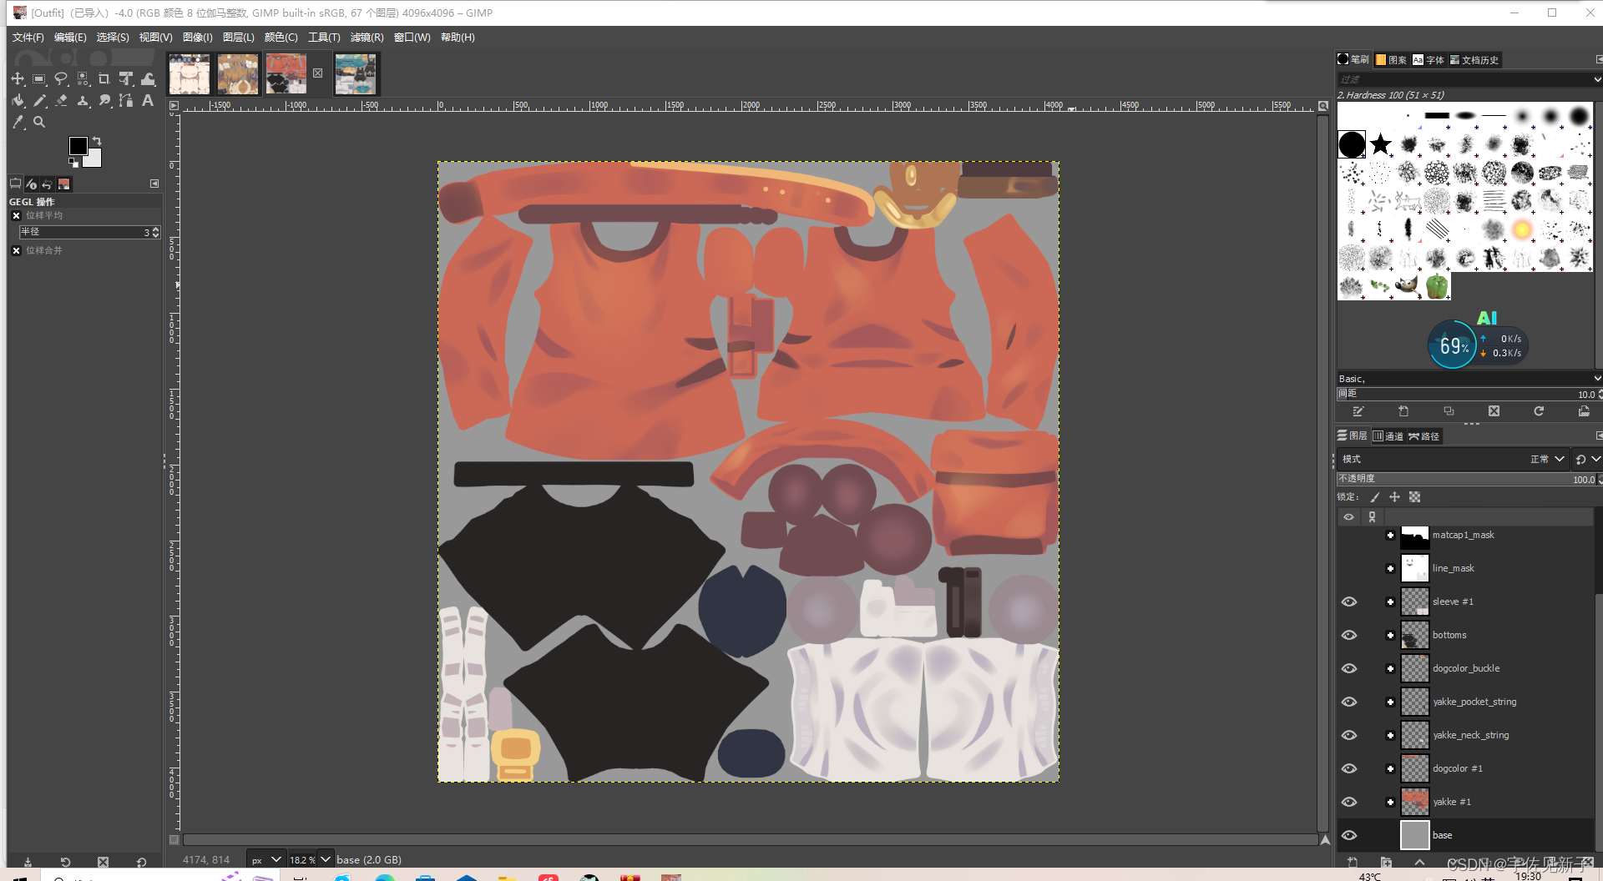This screenshot has height=881, width=1603.
Task: Select the Text tool
Action: point(148,100)
